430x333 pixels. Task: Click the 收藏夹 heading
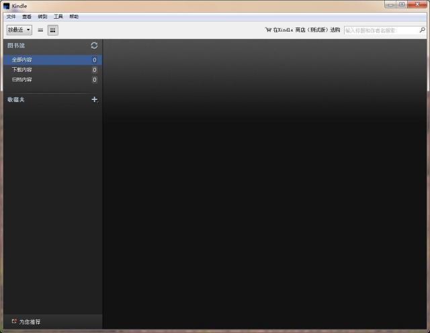pos(16,99)
